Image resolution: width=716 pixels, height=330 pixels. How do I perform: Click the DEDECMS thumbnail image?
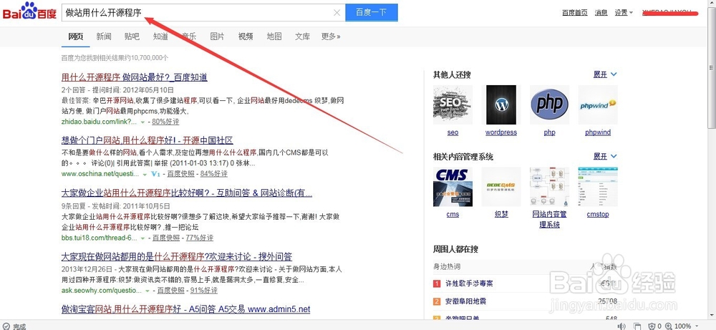click(x=501, y=187)
